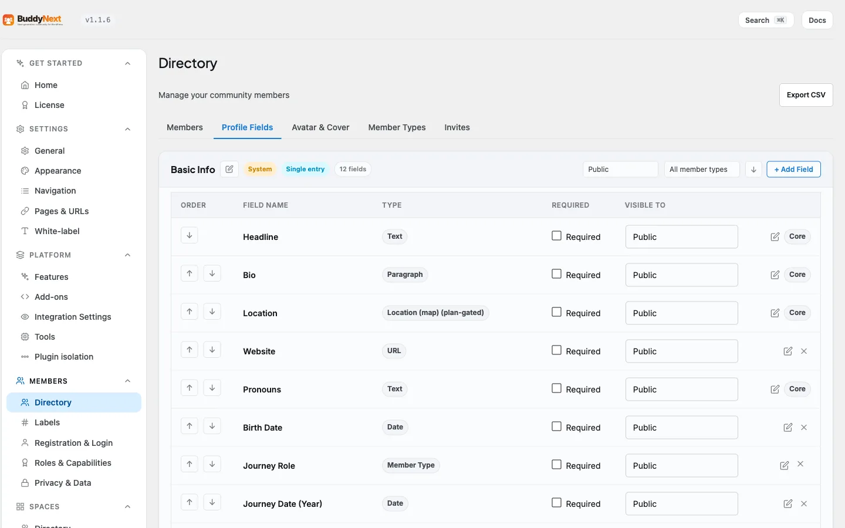Open Bio's Visible To dropdown
Screen dimensions: 845x528
[x=681, y=275]
